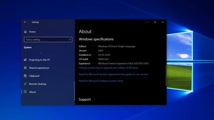Open Shared experiences page
This screenshot has height=120, width=214.
39,68
